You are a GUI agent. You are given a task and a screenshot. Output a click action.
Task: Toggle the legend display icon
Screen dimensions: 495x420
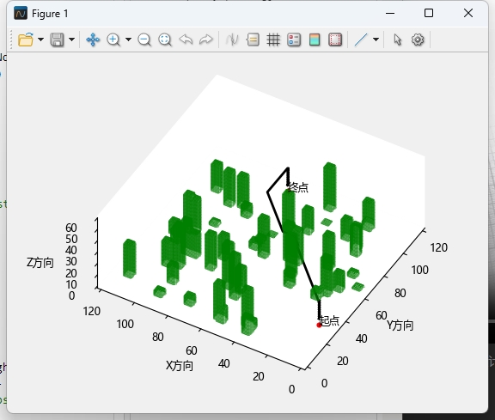point(294,40)
